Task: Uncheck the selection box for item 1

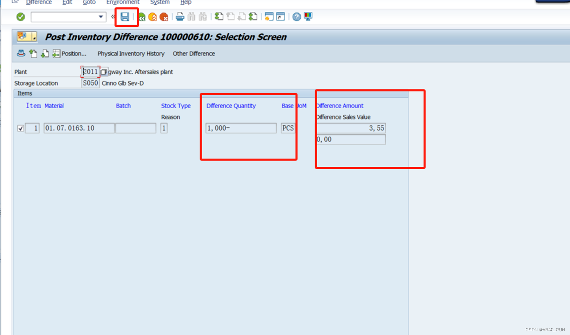Action: pos(20,128)
